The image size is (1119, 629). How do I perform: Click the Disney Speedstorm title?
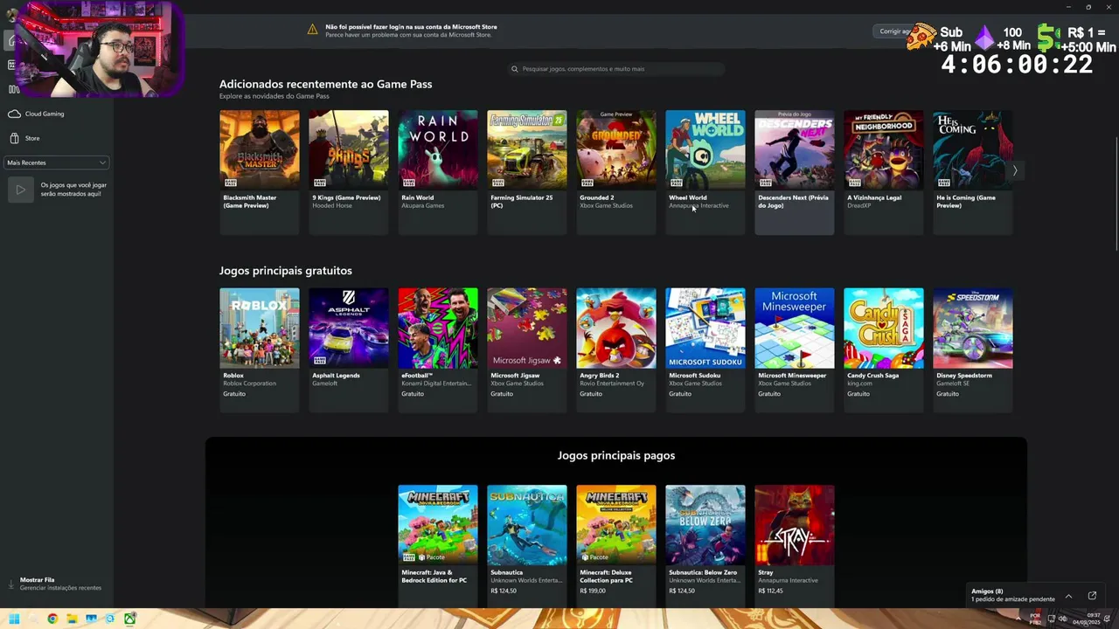pyautogui.click(x=963, y=376)
